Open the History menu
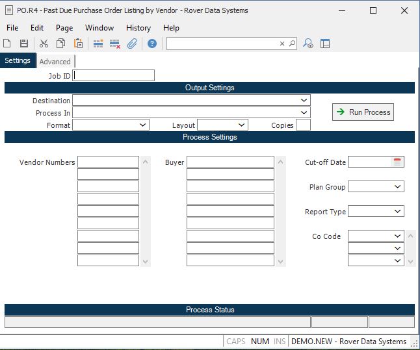This screenshot has height=350, width=420. (138, 28)
